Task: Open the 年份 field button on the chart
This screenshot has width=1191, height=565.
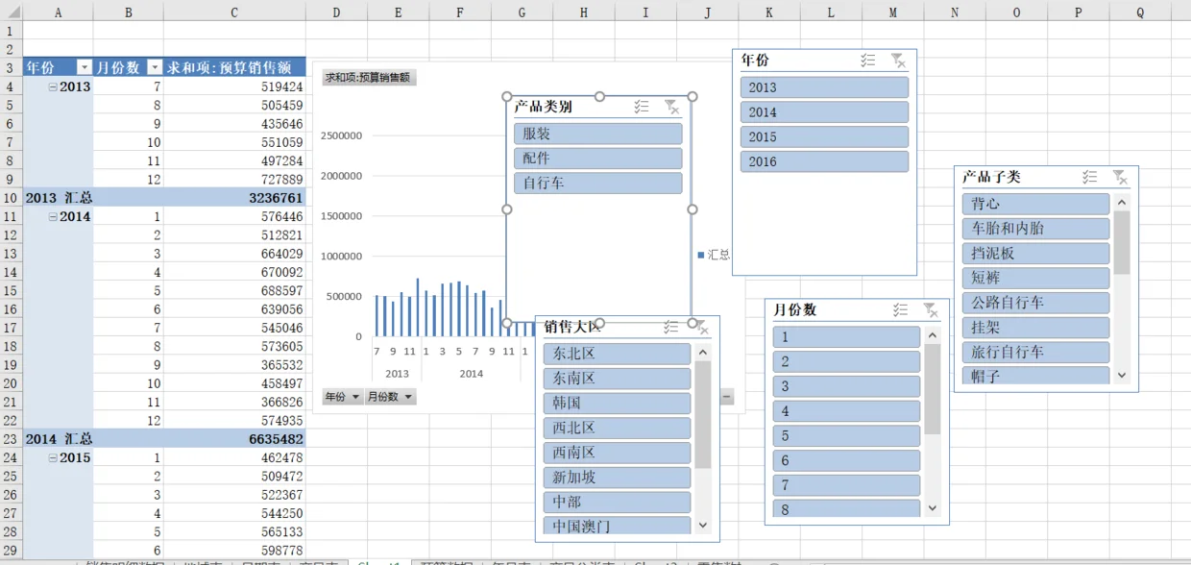Action: [x=342, y=397]
